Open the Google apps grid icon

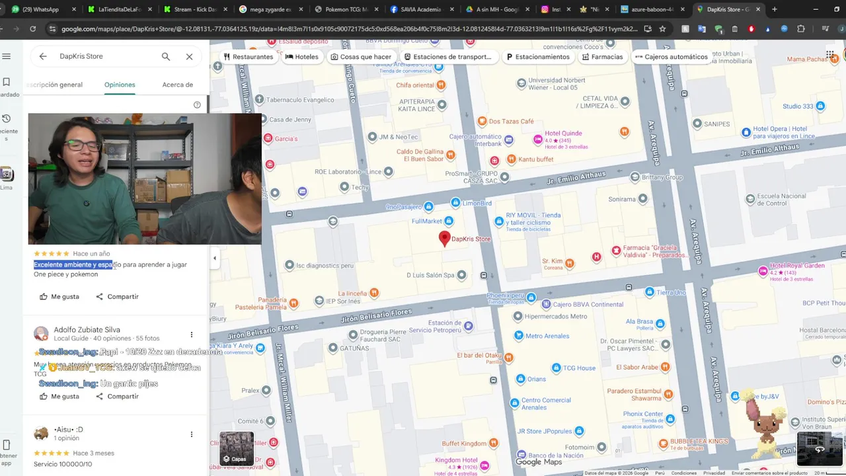[830, 56]
